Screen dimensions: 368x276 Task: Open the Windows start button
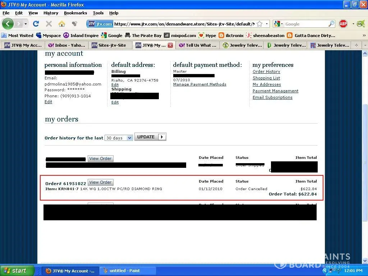[x=17, y=271]
